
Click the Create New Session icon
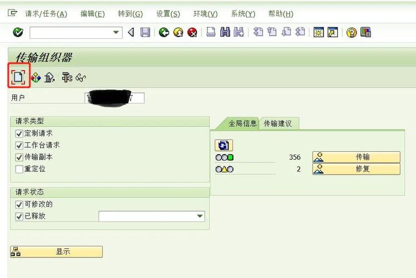coord(318,32)
